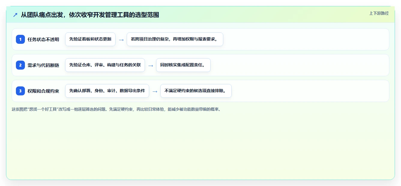Click the diagonal arrow icon beside the title
Viewport: 401px width, 186px height.
(x=15, y=15)
